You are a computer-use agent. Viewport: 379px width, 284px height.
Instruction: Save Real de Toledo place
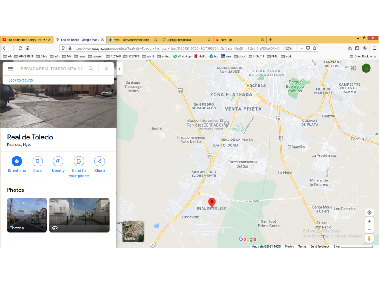[x=38, y=165]
